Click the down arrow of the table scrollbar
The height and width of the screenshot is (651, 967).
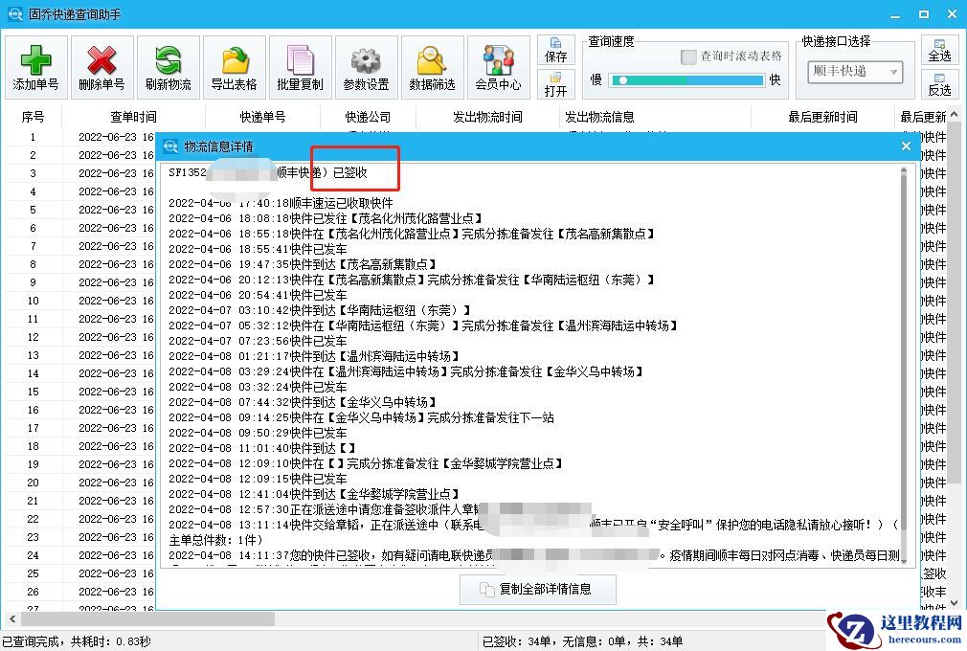pyautogui.click(x=954, y=603)
